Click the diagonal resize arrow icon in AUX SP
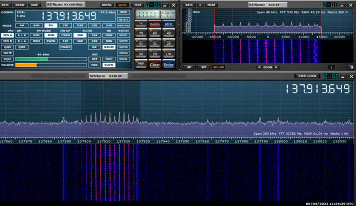Image resolution: width=356 pixels, height=206 pixels. pos(351,67)
